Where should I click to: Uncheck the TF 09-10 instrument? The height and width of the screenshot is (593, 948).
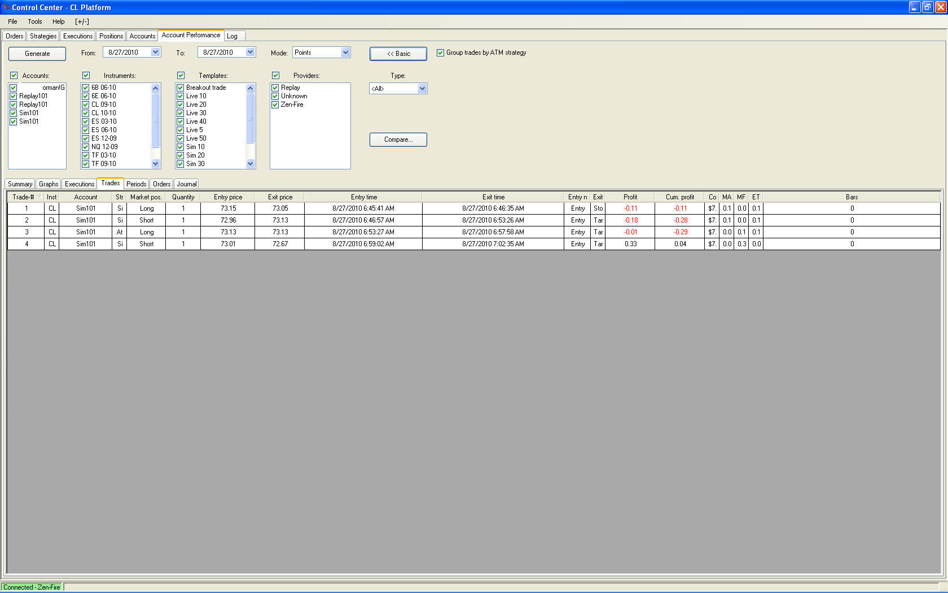pos(86,164)
